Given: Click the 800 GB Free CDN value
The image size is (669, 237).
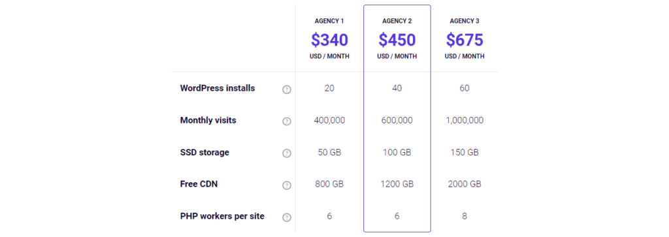Looking at the screenshot, I should 329,185.
